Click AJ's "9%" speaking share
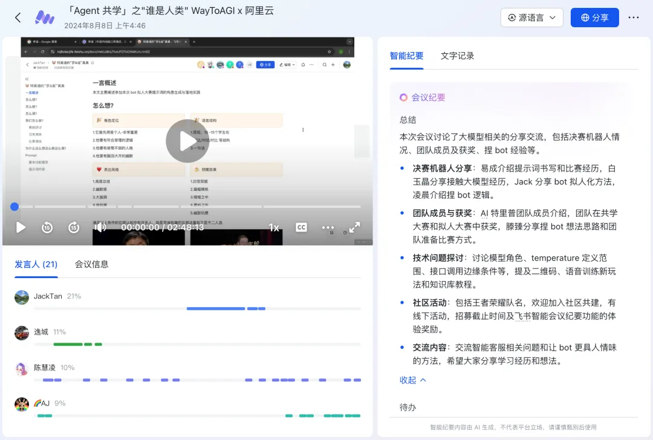Viewport: 653px width, 440px height. pos(60,404)
